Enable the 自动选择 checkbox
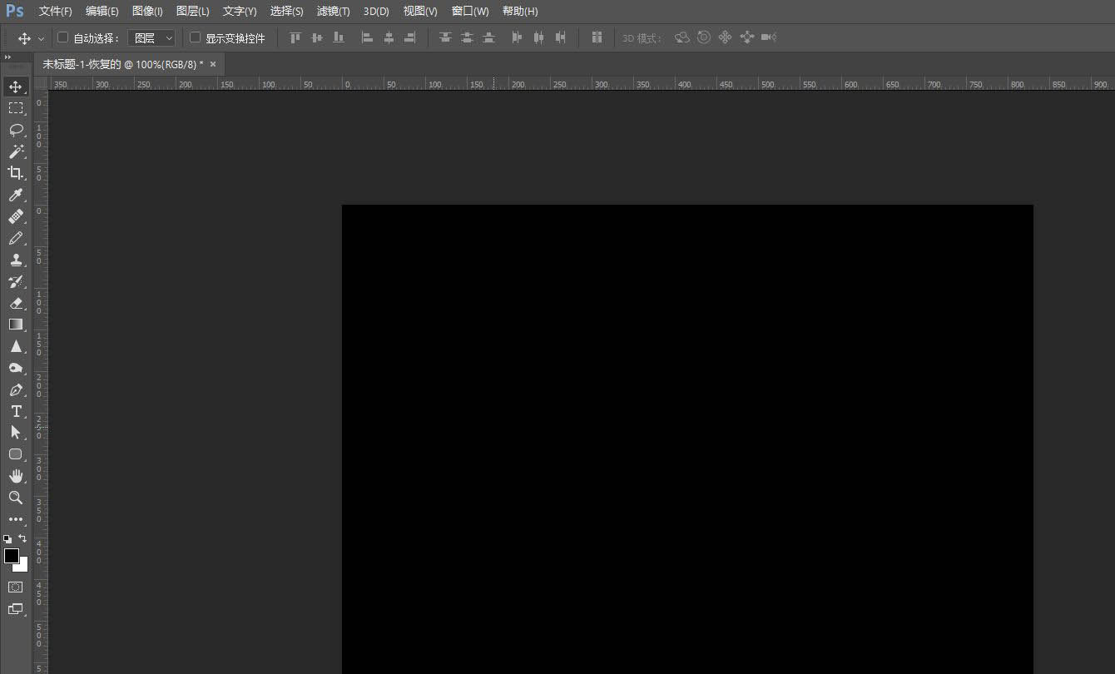Viewport: 1115px width, 674px height. click(62, 37)
